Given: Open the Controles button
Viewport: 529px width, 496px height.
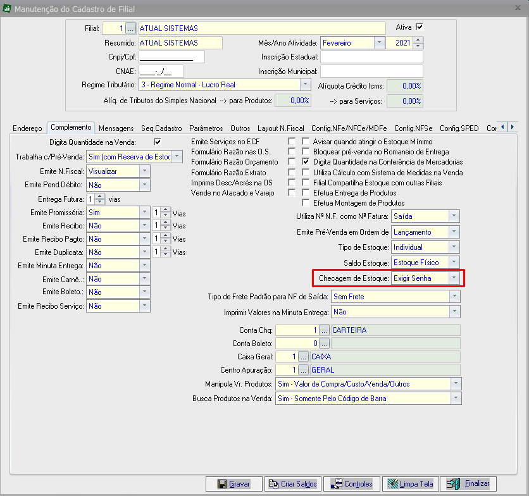Looking at the screenshot, I should (x=352, y=484).
